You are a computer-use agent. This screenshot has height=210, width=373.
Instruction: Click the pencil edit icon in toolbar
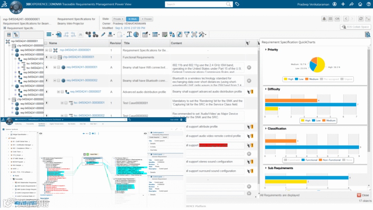pyautogui.click(x=103, y=35)
